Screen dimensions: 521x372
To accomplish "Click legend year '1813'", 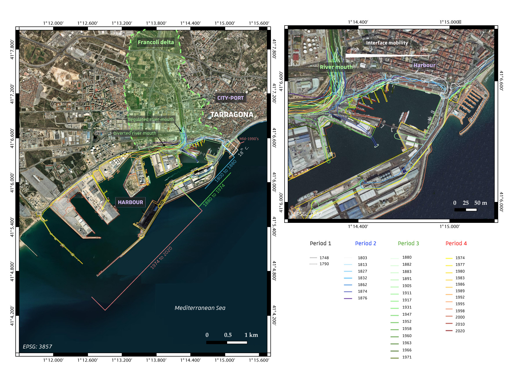I will (x=362, y=265).
